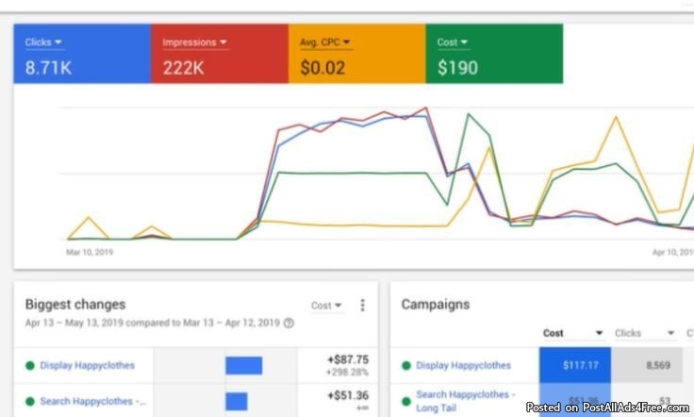Click status dot of Display Happyclothes in Campaigns
This screenshot has height=417, width=694.
point(406,365)
